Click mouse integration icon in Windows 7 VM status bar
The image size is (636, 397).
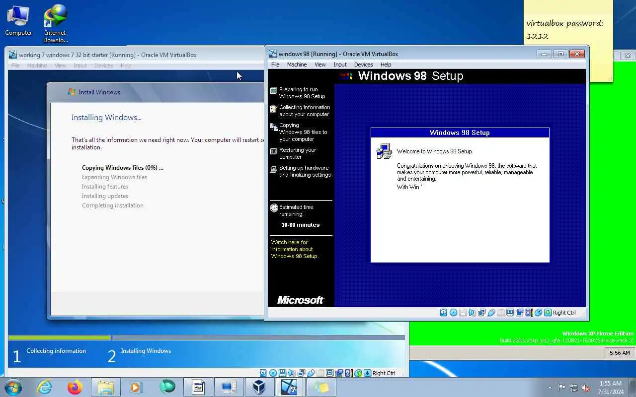(358, 373)
